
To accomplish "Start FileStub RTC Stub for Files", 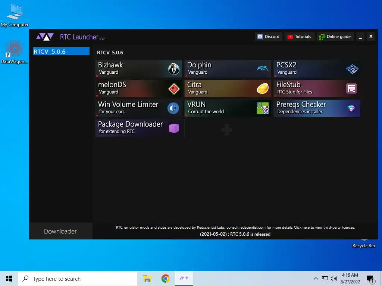I will pos(317,89).
